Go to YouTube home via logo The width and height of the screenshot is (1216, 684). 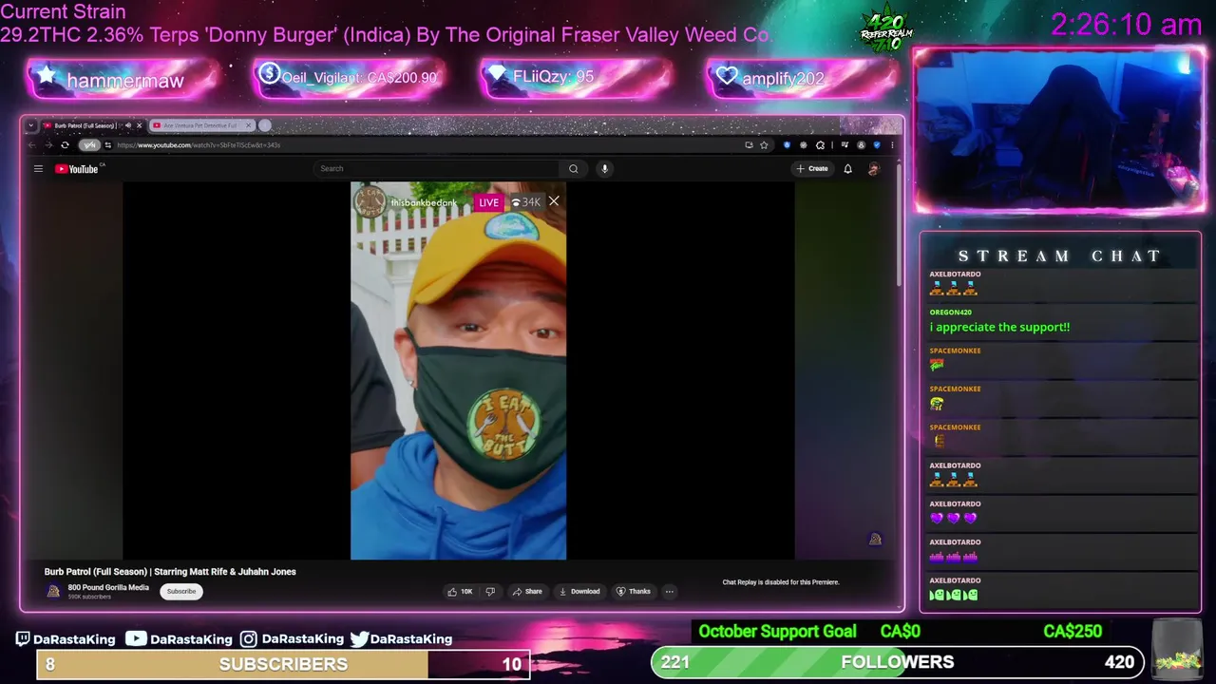point(78,169)
